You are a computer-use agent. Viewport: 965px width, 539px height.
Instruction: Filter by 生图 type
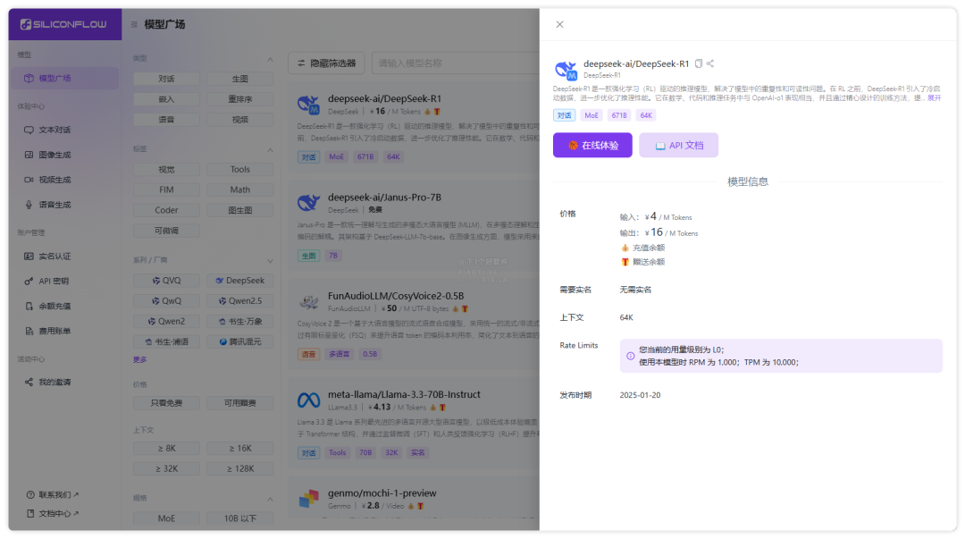240,79
